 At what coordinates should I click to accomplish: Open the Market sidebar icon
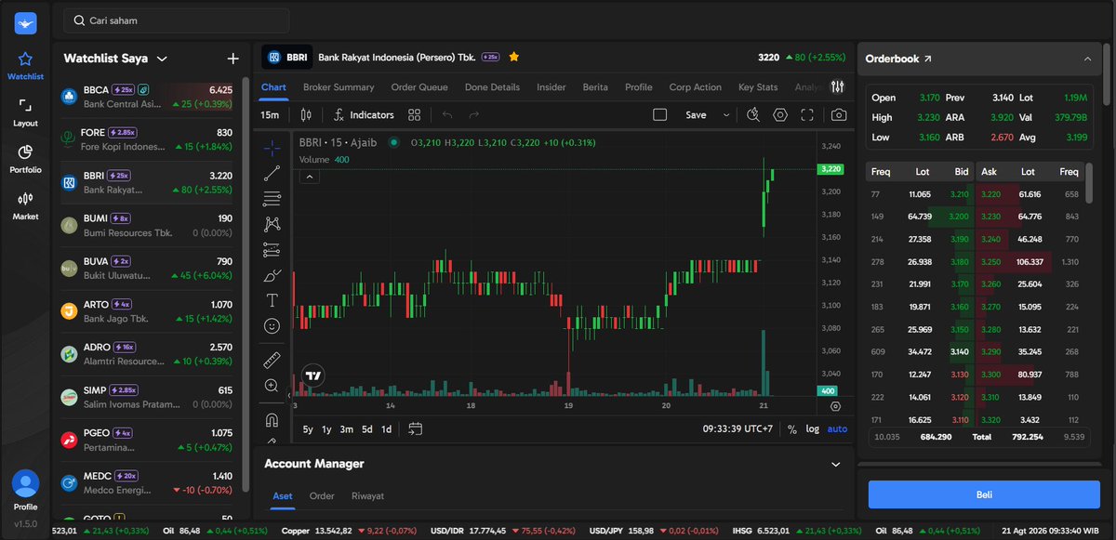[25, 204]
